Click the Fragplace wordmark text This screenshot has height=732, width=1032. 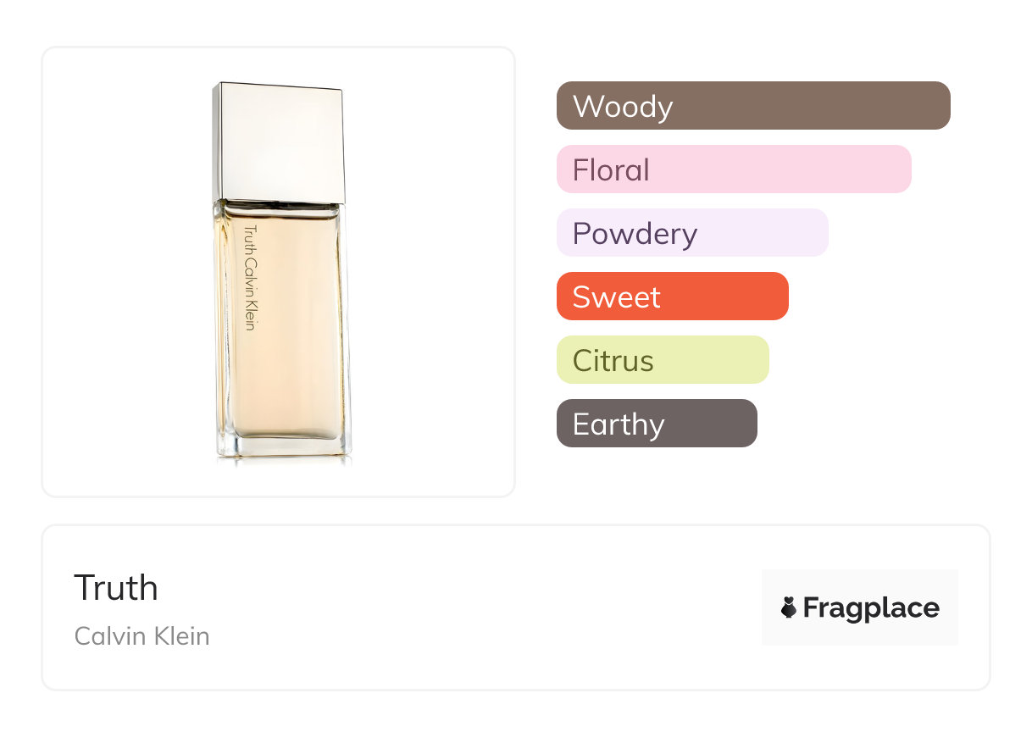point(871,607)
